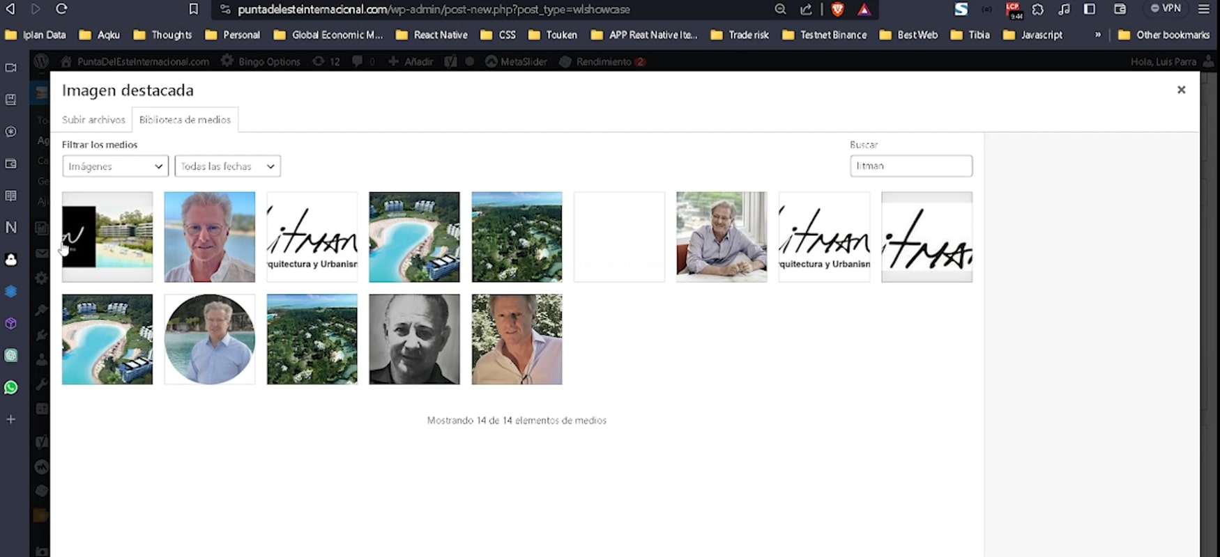This screenshot has height=557, width=1220.
Task: Select the photo of man seated at table
Action: tap(722, 237)
